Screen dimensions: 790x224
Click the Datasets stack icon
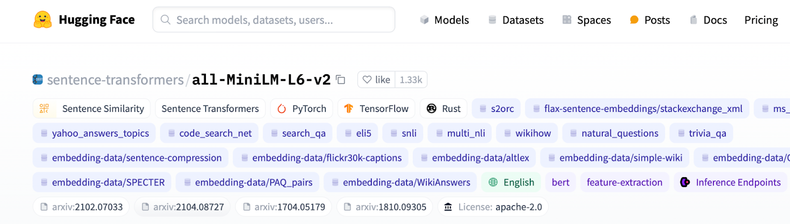492,20
